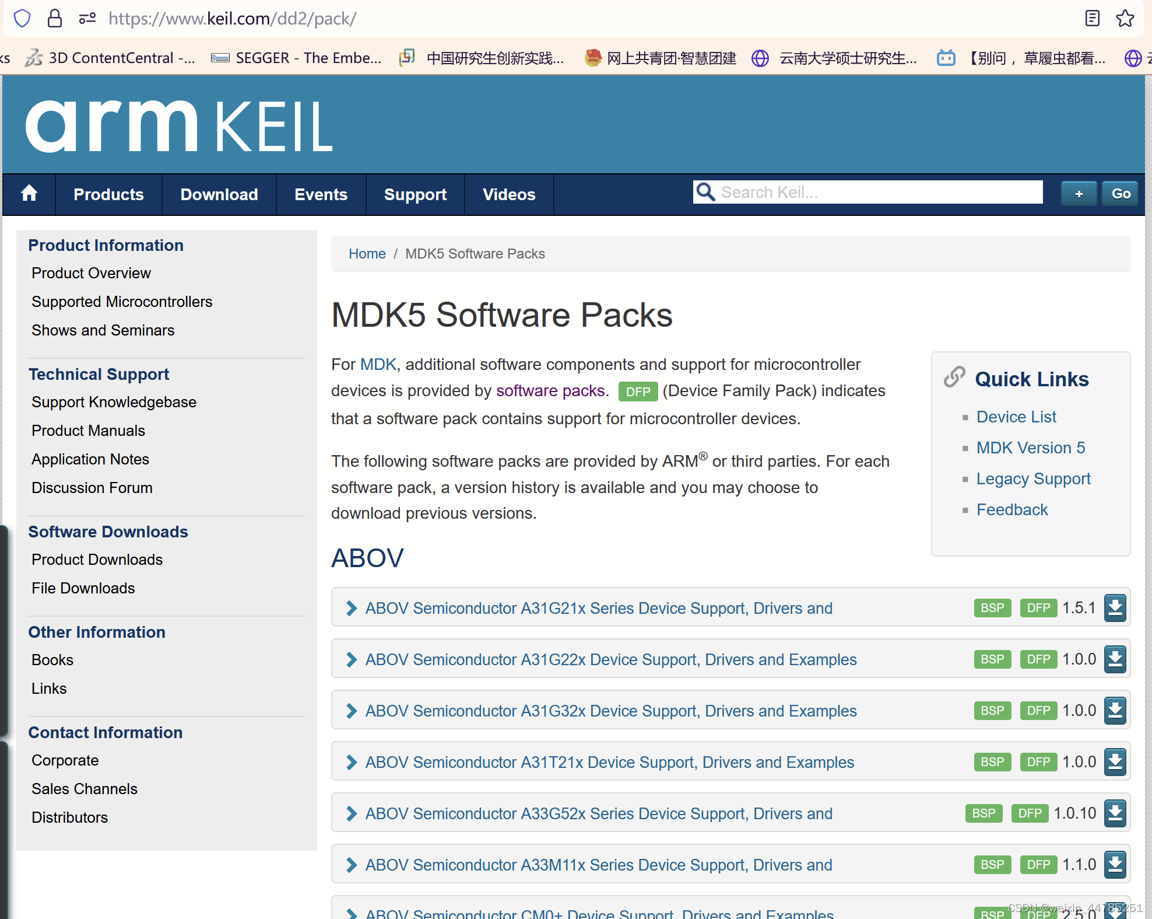
Task: Open the Device List quick link
Action: [x=1016, y=417]
